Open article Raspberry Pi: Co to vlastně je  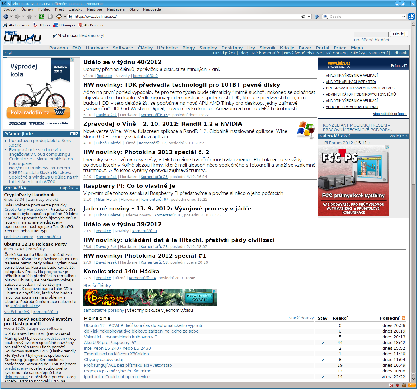[x=129, y=186]
